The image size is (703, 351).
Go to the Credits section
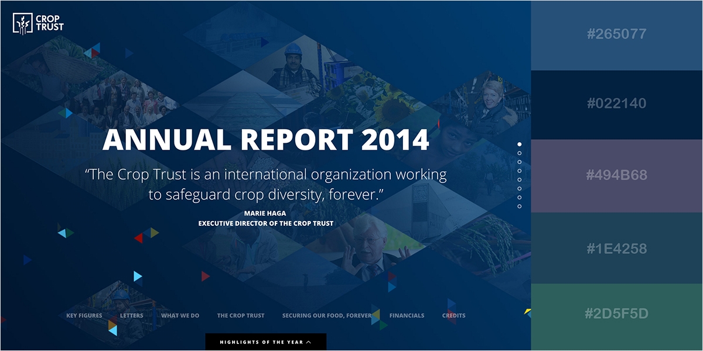point(453,316)
